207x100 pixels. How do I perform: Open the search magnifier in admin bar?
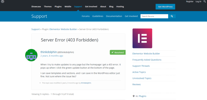[x=205, y=1]
